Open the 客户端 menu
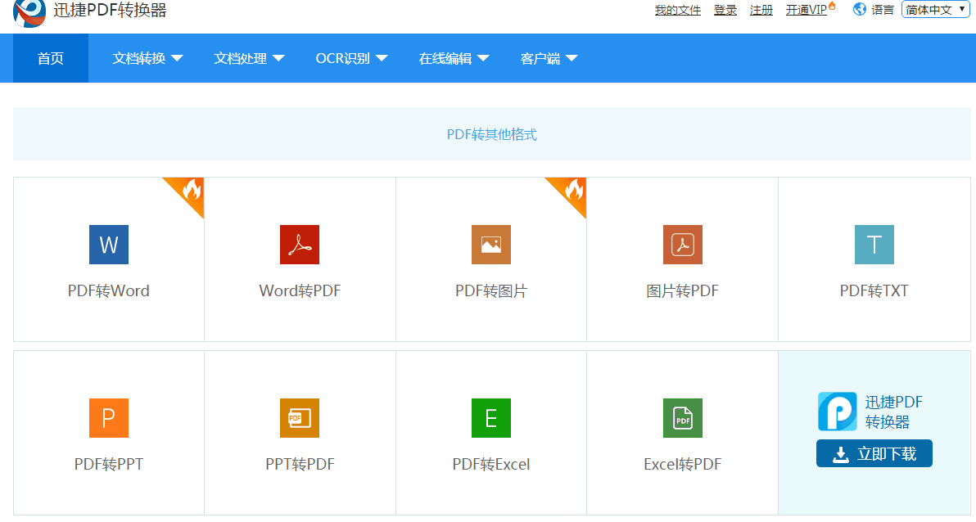The width and height of the screenshot is (976, 522). (x=549, y=58)
